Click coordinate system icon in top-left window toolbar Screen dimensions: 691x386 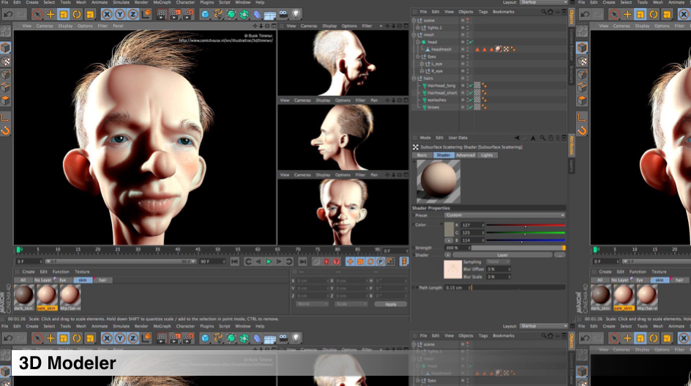click(146, 15)
